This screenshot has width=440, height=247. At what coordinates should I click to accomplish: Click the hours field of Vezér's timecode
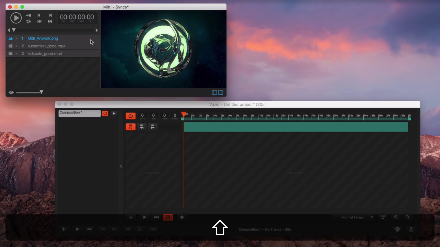tap(142, 116)
